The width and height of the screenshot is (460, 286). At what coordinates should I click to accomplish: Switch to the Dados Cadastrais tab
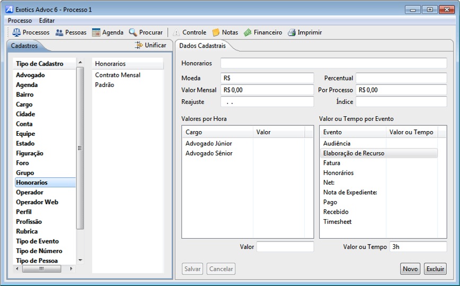point(202,46)
